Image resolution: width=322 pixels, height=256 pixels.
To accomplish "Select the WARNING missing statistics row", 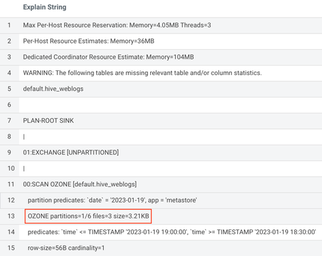I will (161, 73).
